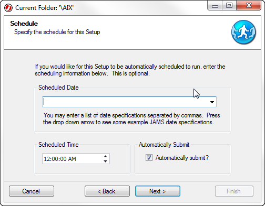Click the JAMS application icon in title bar
Viewport: 265px width, 206px height.
(x=8, y=8)
